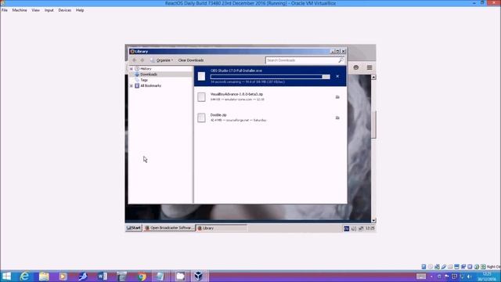
Task: Click the browser scrollbar up arrow
Action: pyautogui.click(x=373, y=77)
